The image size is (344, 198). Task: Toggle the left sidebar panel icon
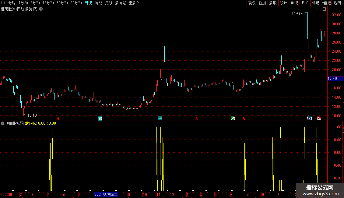tap(3, 3)
